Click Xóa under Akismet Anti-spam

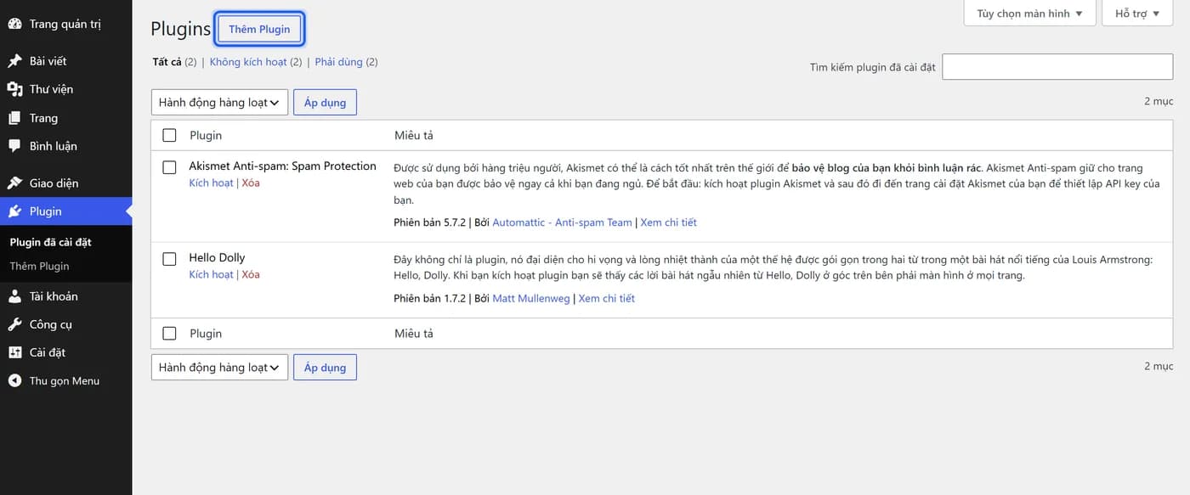click(x=251, y=183)
